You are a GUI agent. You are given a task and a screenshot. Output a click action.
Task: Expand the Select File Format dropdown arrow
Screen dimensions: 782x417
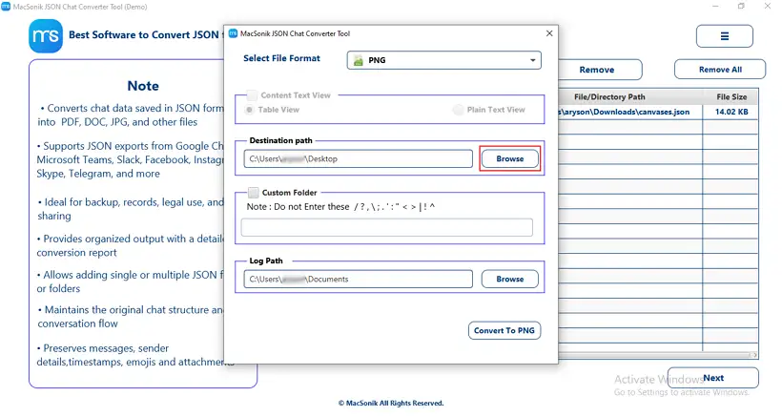[533, 60]
